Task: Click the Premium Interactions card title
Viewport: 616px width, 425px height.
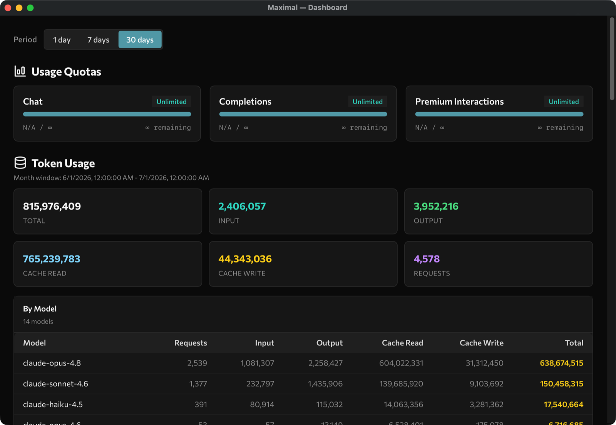Action: click(459, 102)
